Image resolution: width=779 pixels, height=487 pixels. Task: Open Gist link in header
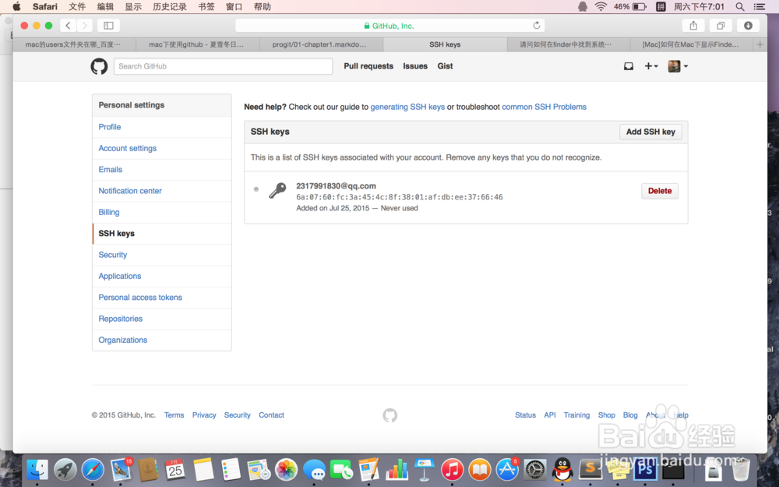pos(445,66)
